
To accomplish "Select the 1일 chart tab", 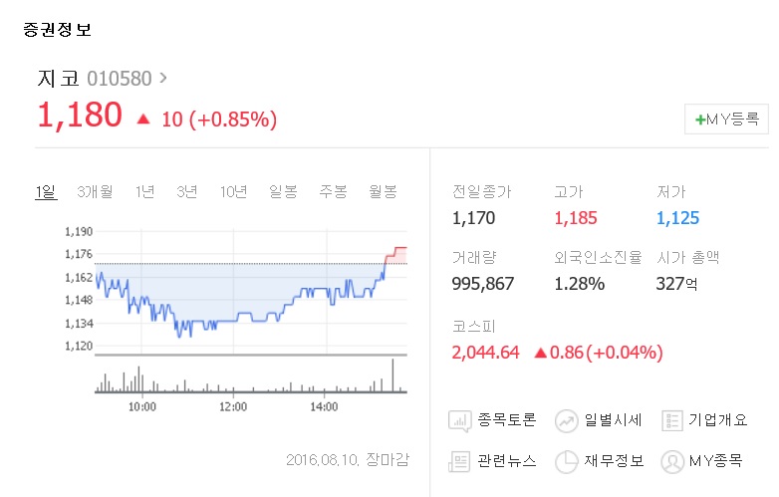I will 46,192.
